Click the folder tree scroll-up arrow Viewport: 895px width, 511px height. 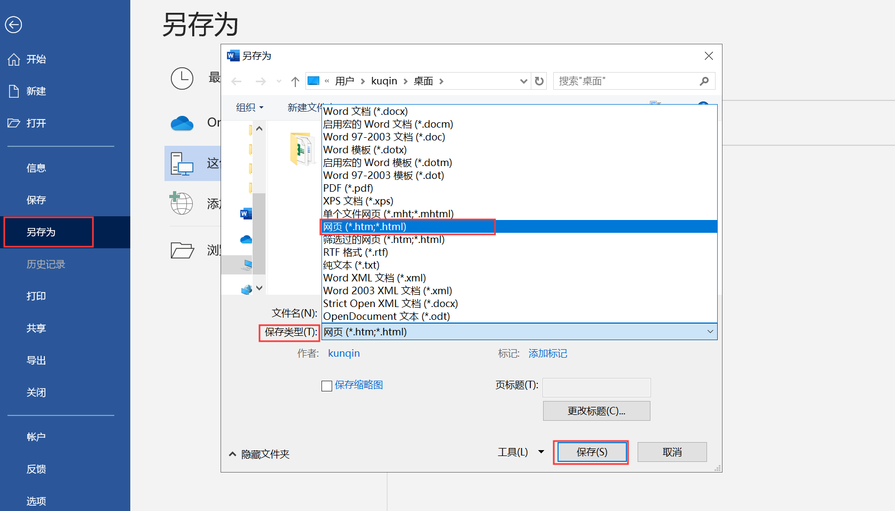point(259,128)
